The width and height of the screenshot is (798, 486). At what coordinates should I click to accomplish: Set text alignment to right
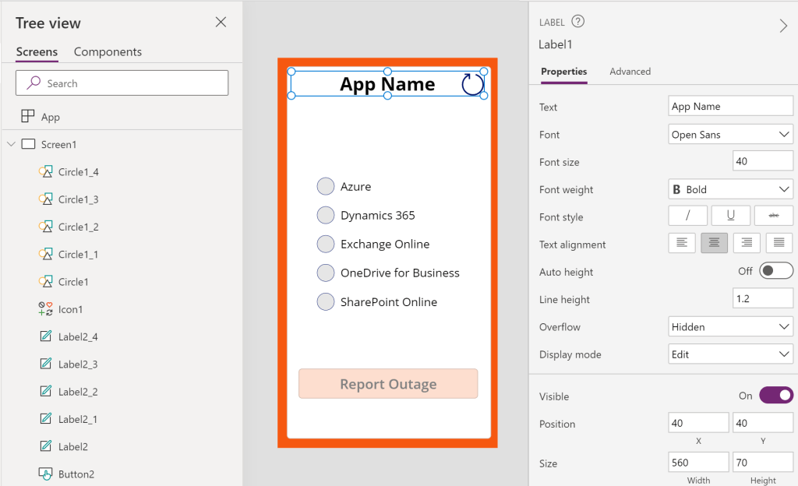point(747,243)
